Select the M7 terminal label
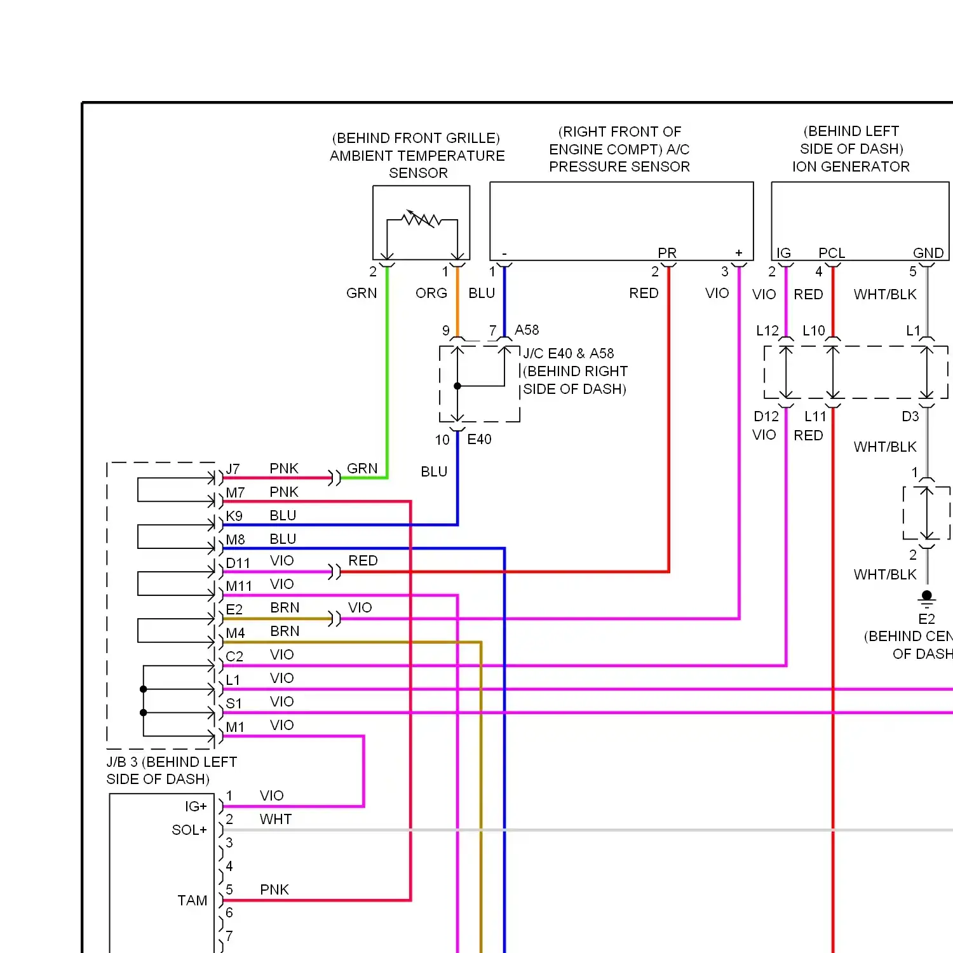The image size is (953, 953). point(235,492)
